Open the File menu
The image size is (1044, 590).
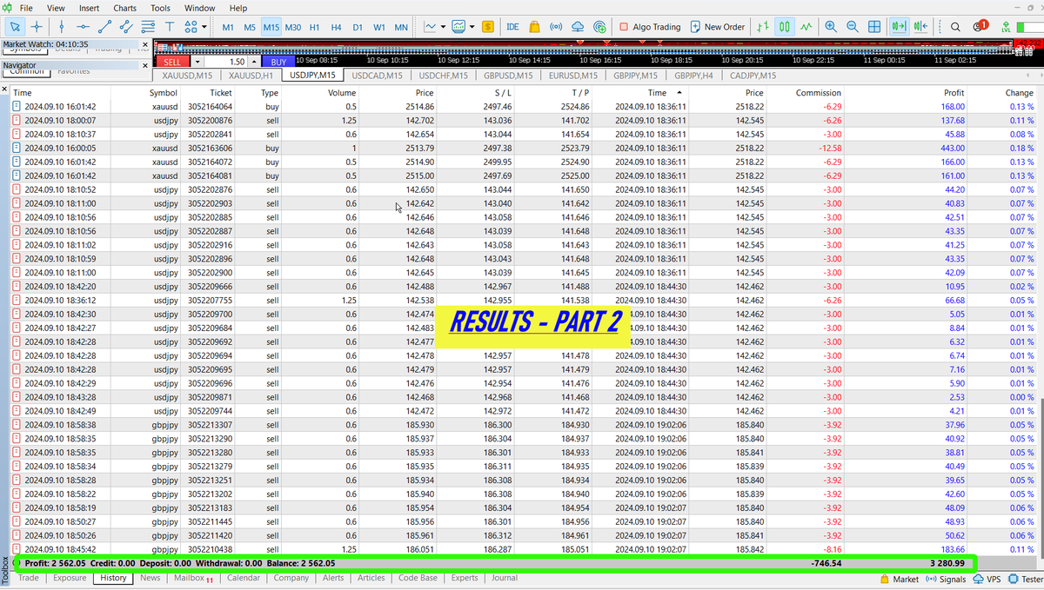pos(26,8)
